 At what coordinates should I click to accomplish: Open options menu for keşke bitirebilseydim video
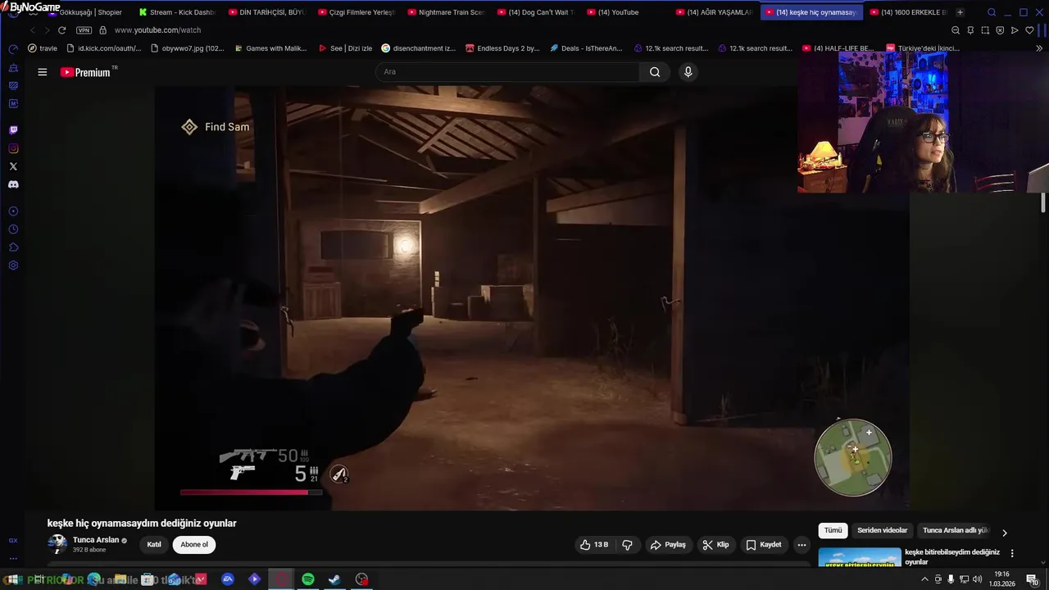(1012, 553)
